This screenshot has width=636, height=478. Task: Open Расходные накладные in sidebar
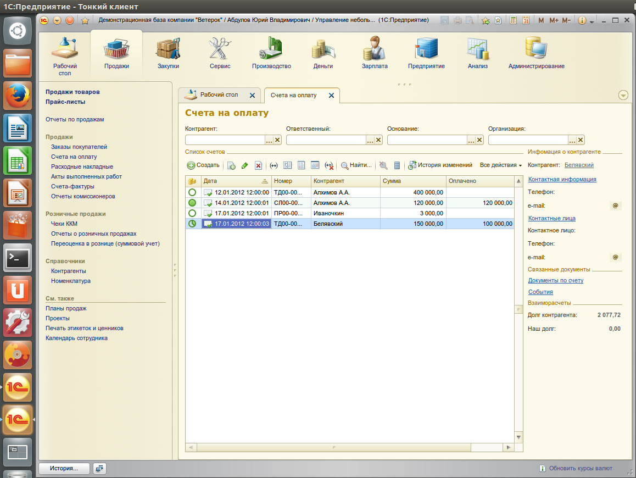[x=82, y=166]
